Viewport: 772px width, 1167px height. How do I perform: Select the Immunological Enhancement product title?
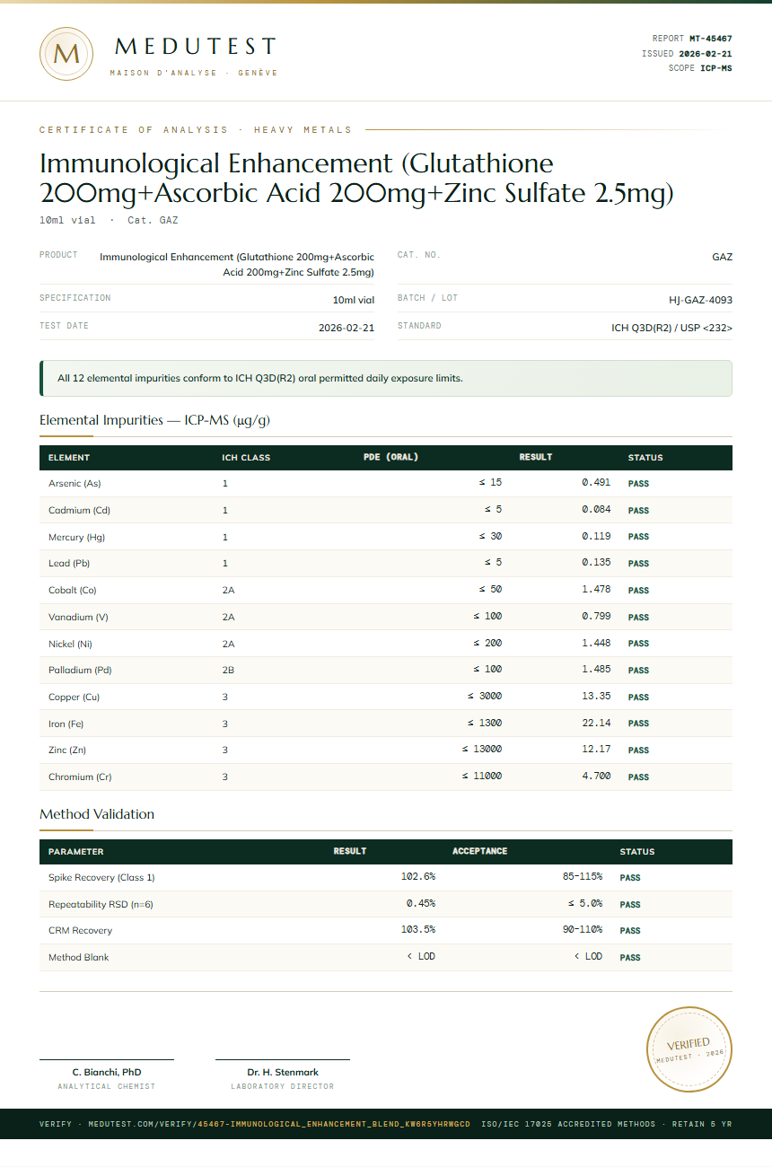click(356, 178)
